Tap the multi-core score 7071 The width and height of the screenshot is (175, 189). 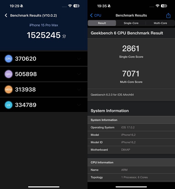131,74
